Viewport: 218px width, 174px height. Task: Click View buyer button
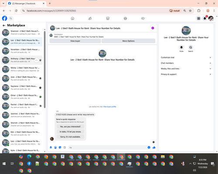coord(75,41)
